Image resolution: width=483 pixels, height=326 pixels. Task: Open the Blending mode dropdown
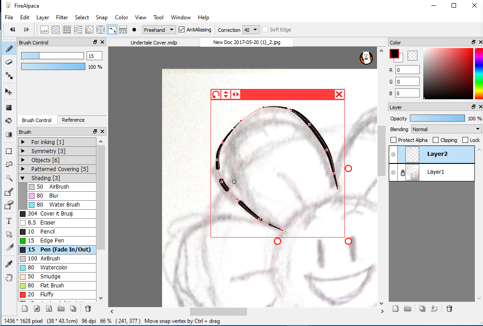446,129
